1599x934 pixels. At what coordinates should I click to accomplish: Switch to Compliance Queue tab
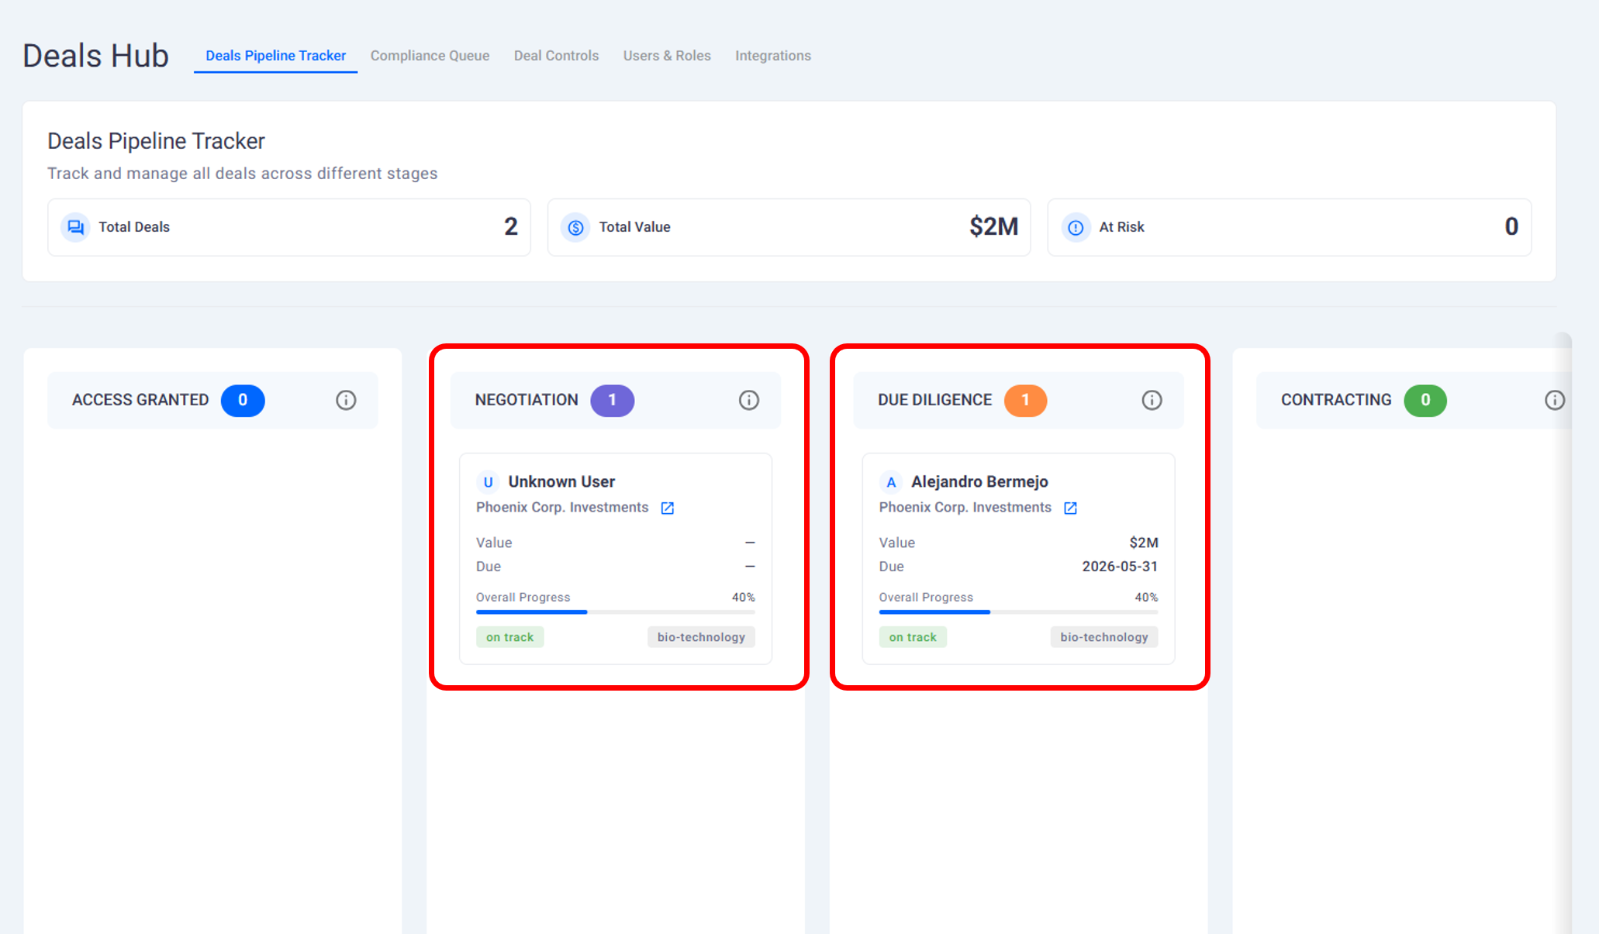tap(430, 56)
